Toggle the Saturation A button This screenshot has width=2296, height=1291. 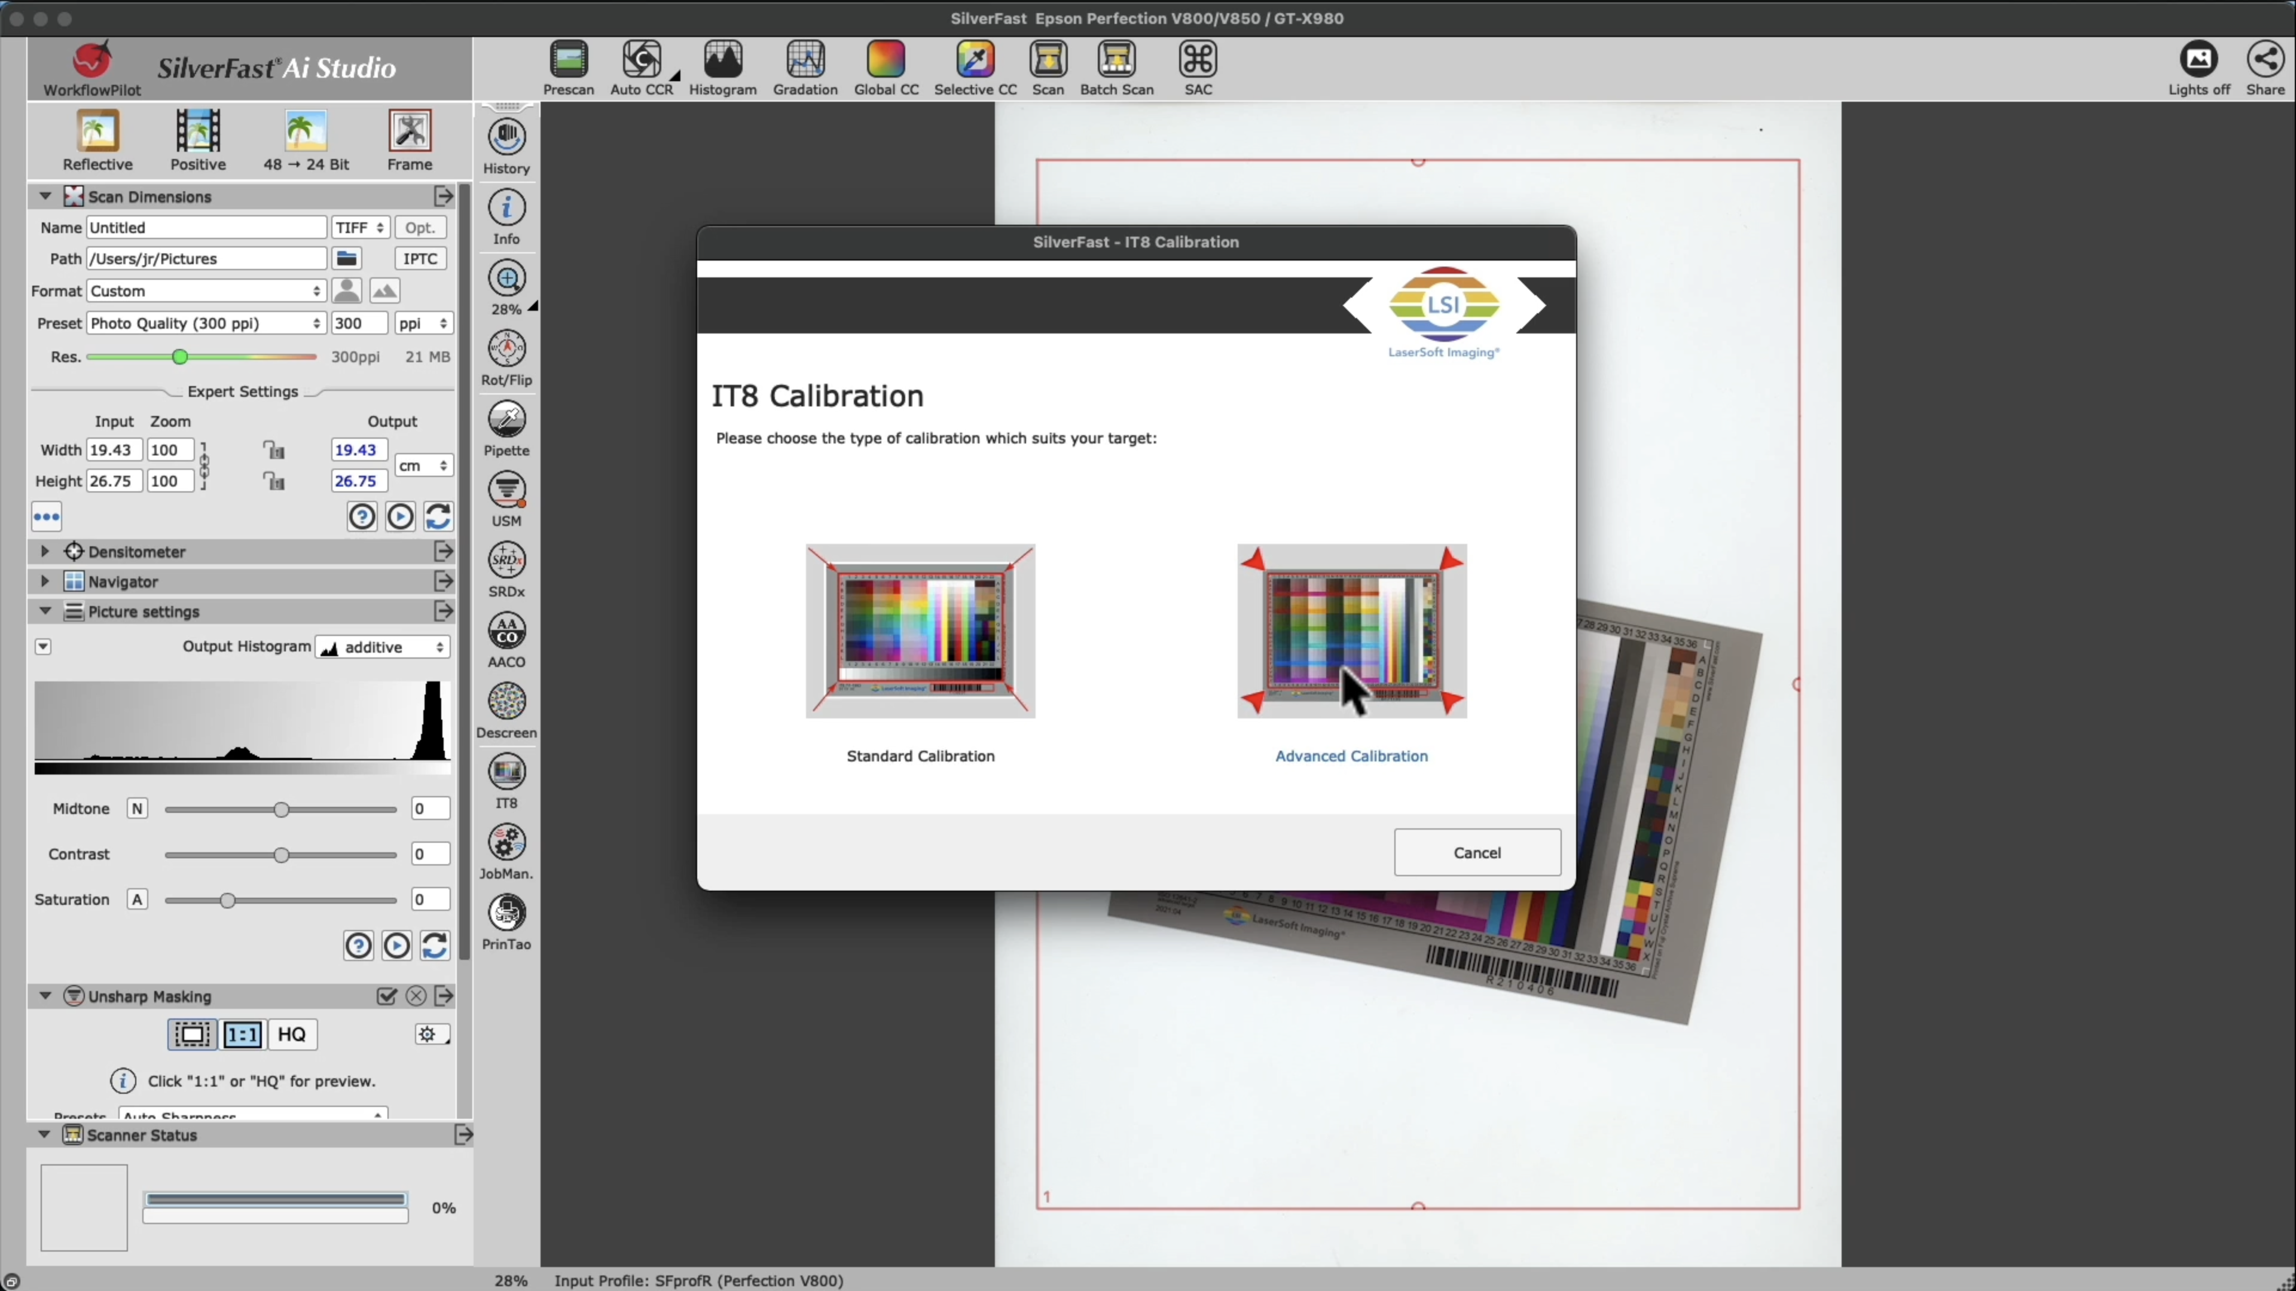coord(136,899)
